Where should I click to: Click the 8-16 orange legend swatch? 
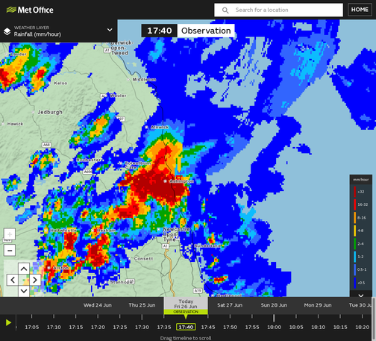coord(355,218)
